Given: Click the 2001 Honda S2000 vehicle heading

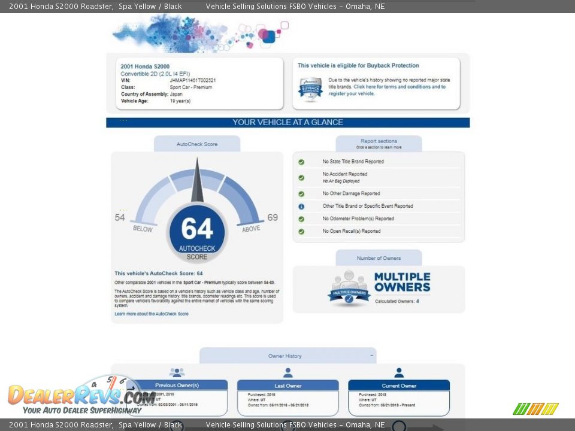Looking at the screenshot, I should [145, 66].
